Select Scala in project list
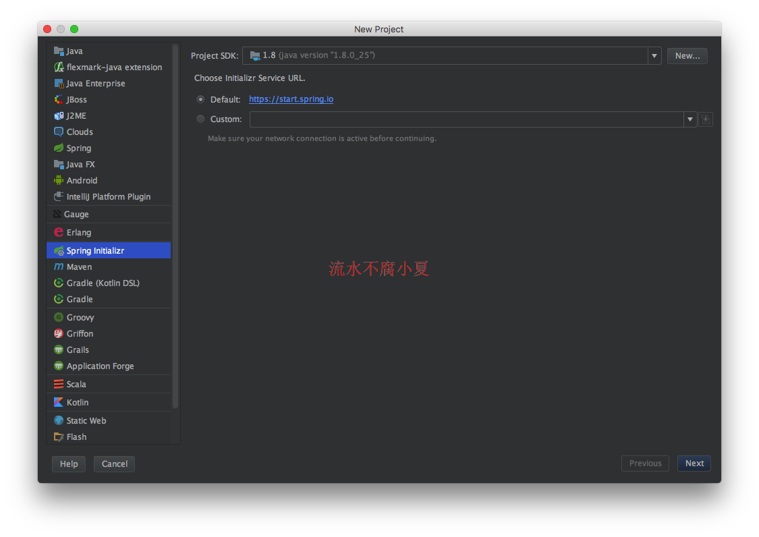759x537 pixels. (109, 384)
